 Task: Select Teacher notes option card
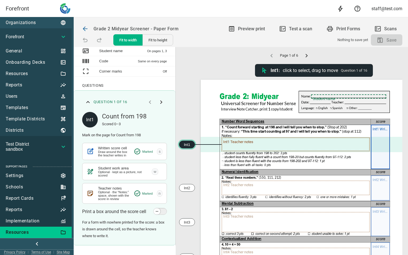124,194
